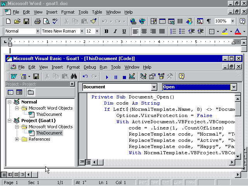Viewport: 248px width, 186px height.
Task: Toggle Design Mode icon in VB toolbar
Action: pos(132,76)
